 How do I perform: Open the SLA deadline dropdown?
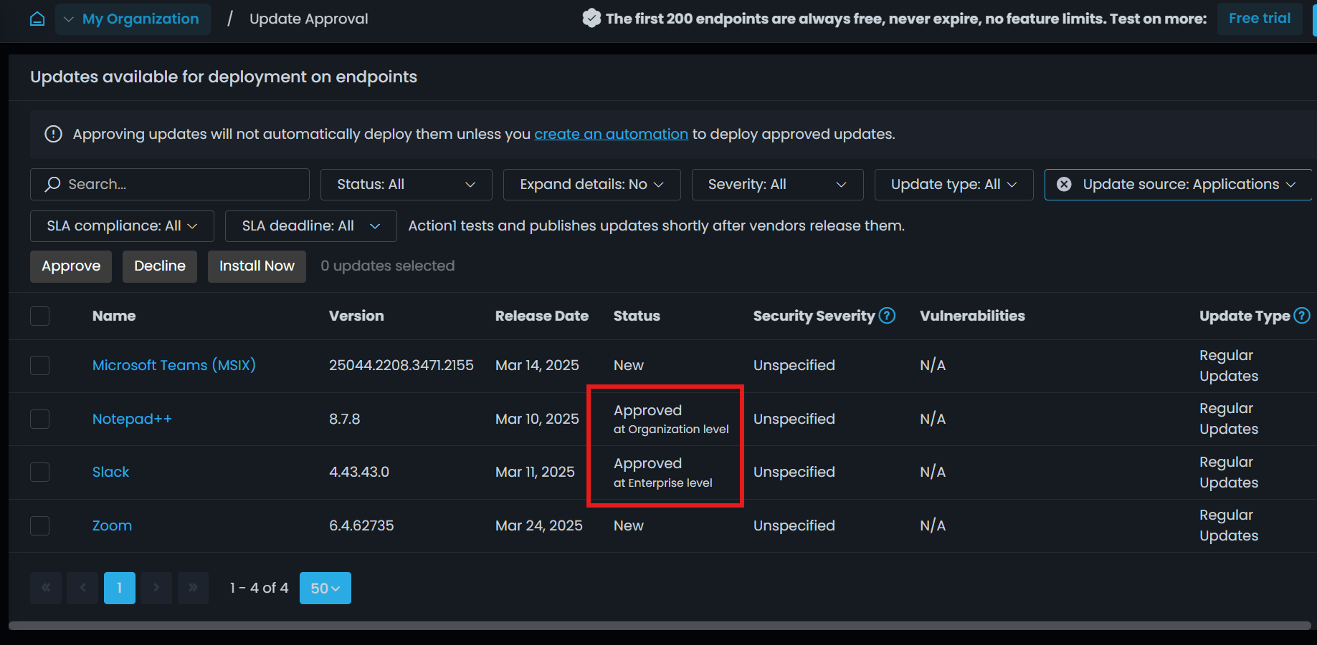310,225
